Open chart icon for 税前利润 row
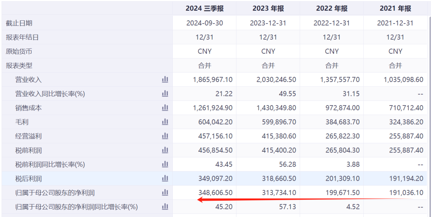The height and width of the screenshot is (217, 431). tap(165, 151)
